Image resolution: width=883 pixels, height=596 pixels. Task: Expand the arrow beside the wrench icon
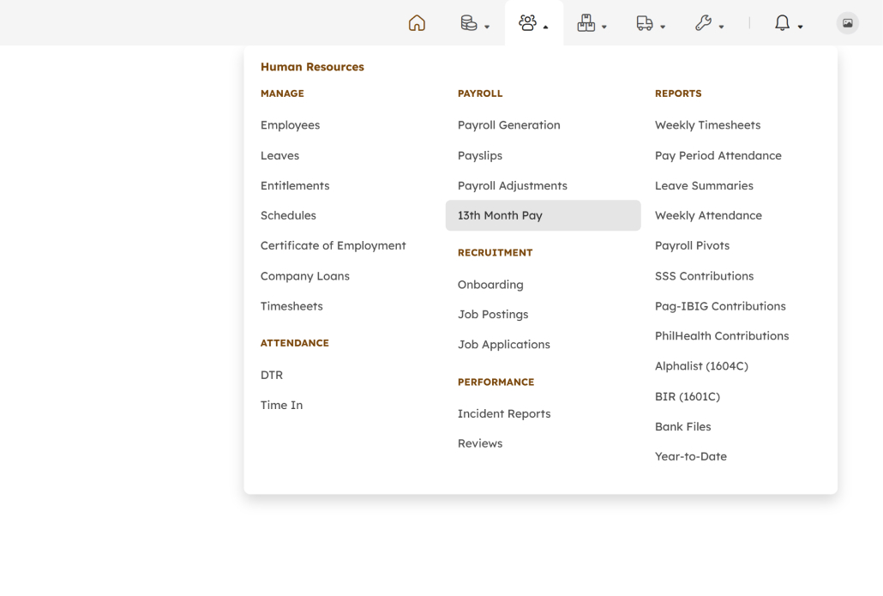721,27
